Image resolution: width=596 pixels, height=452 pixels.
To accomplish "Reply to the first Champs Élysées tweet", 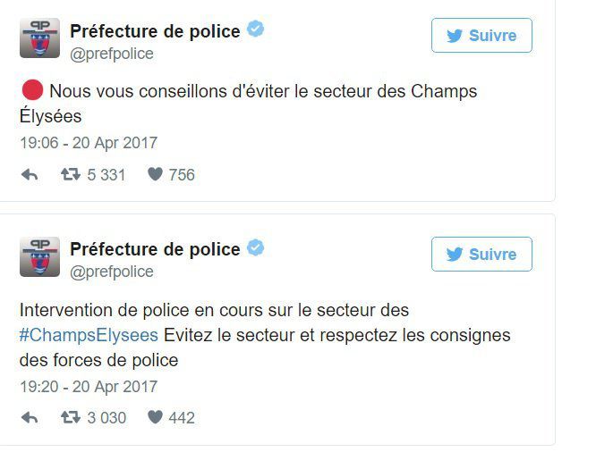I will tap(30, 175).
